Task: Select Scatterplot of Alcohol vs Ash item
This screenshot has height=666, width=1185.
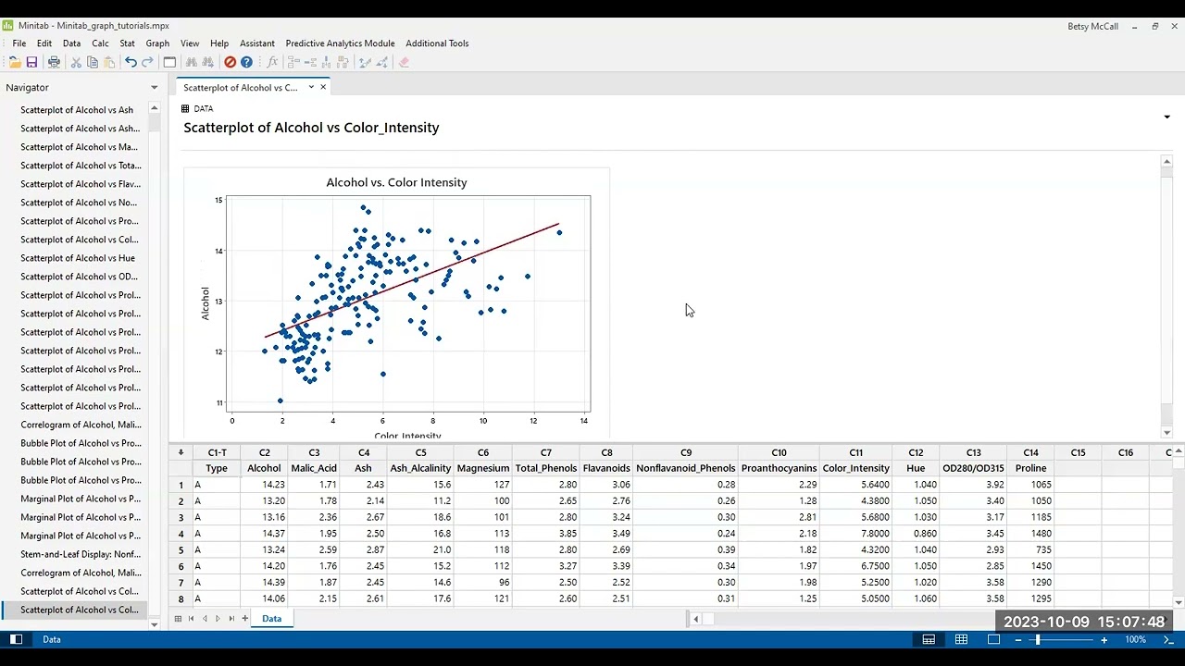Action: click(x=77, y=110)
